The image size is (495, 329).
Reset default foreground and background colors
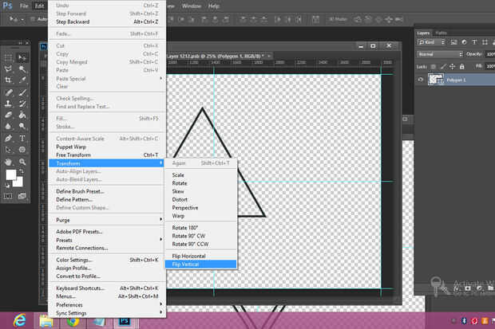(x=7, y=186)
